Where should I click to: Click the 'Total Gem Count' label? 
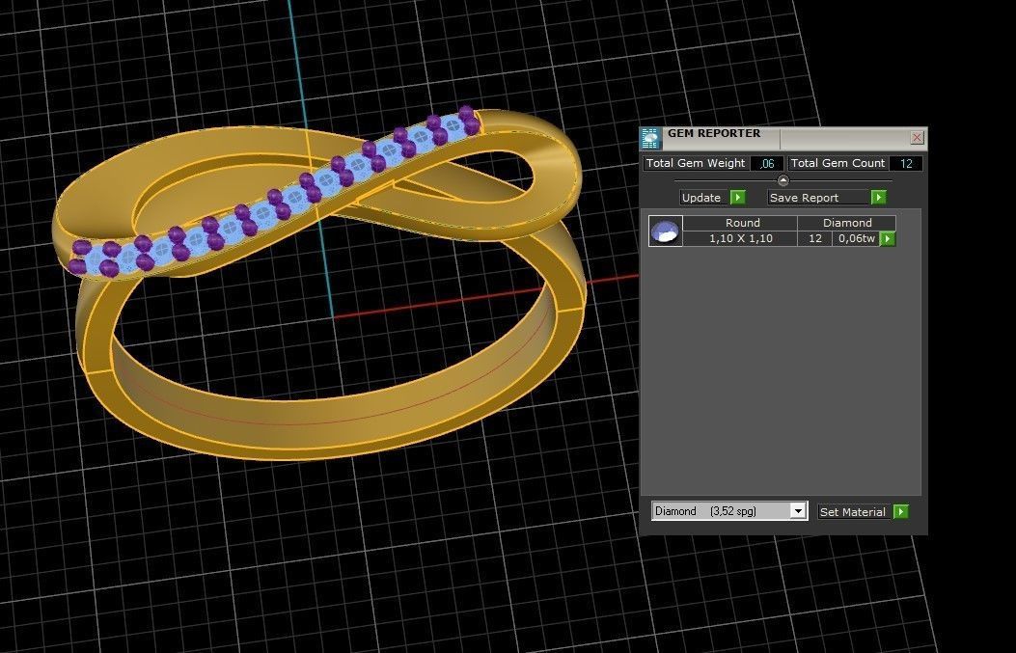(x=838, y=163)
